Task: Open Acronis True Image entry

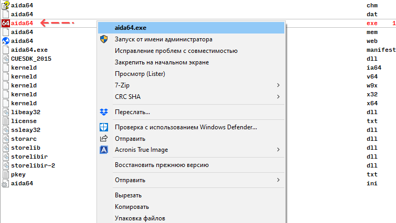Action: (x=191, y=150)
